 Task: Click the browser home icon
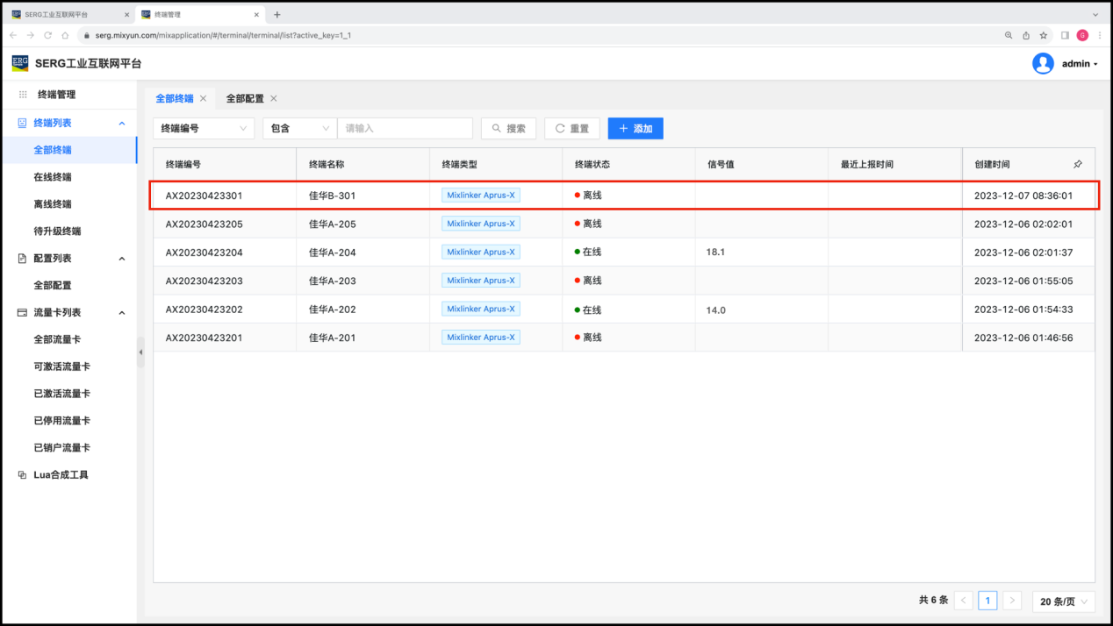pos(65,35)
